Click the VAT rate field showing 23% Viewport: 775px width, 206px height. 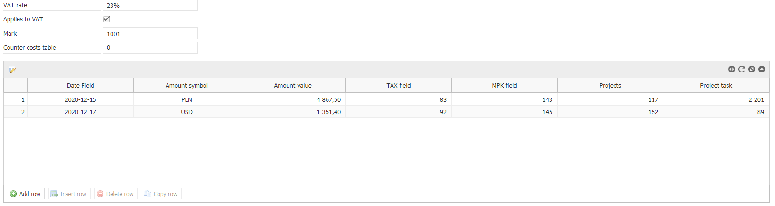(150, 5)
